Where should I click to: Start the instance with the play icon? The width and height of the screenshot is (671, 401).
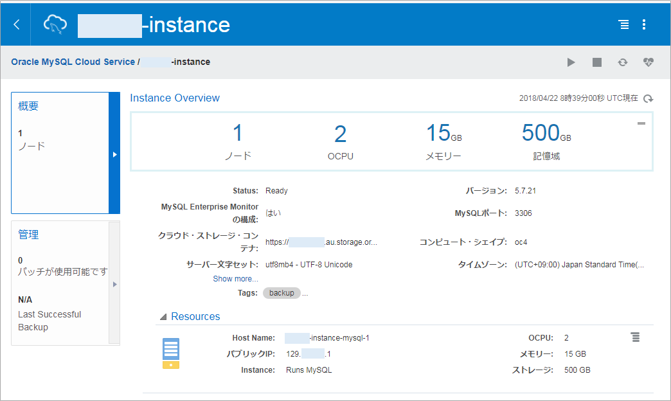click(x=571, y=62)
